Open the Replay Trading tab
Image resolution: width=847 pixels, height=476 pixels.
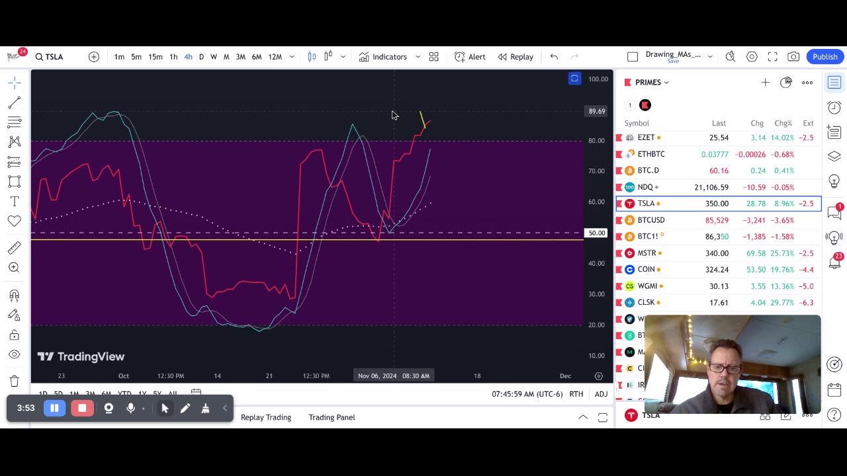[266, 417]
